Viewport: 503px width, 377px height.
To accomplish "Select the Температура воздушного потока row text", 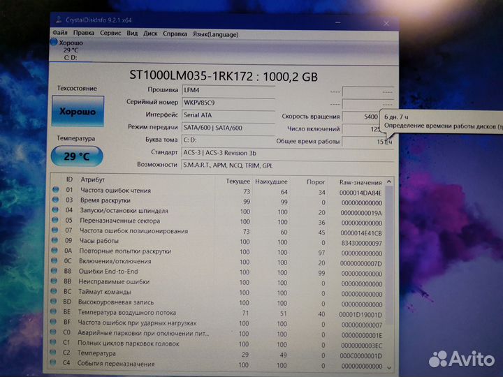I will [x=127, y=313].
